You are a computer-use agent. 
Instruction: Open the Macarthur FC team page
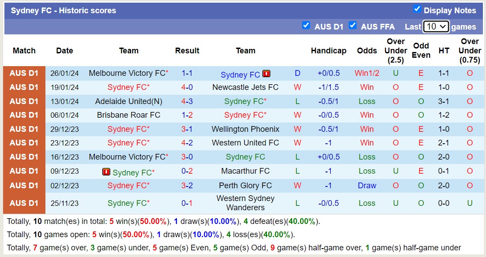pos(245,171)
